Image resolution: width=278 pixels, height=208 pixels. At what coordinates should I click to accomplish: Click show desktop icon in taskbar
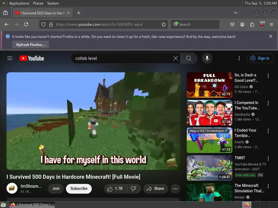pos(3,205)
